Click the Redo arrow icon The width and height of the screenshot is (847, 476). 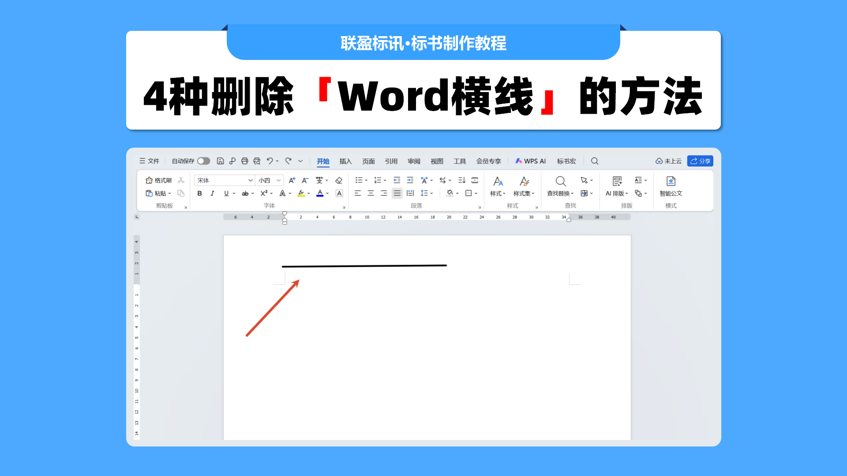(x=289, y=161)
